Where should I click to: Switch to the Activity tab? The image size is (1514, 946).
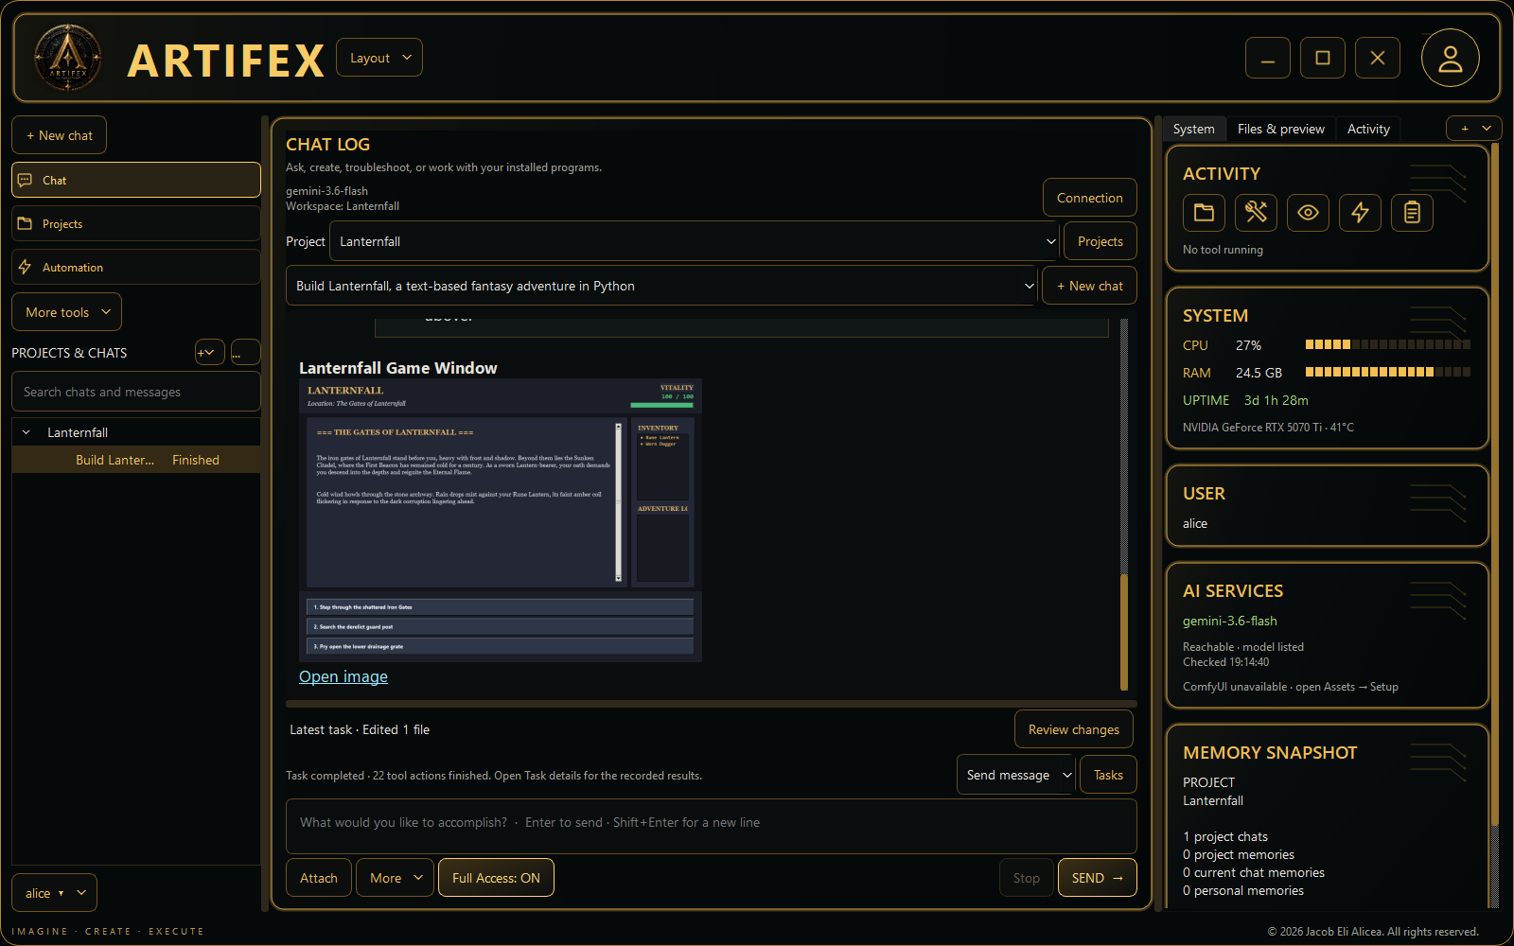(x=1368, y=129)
